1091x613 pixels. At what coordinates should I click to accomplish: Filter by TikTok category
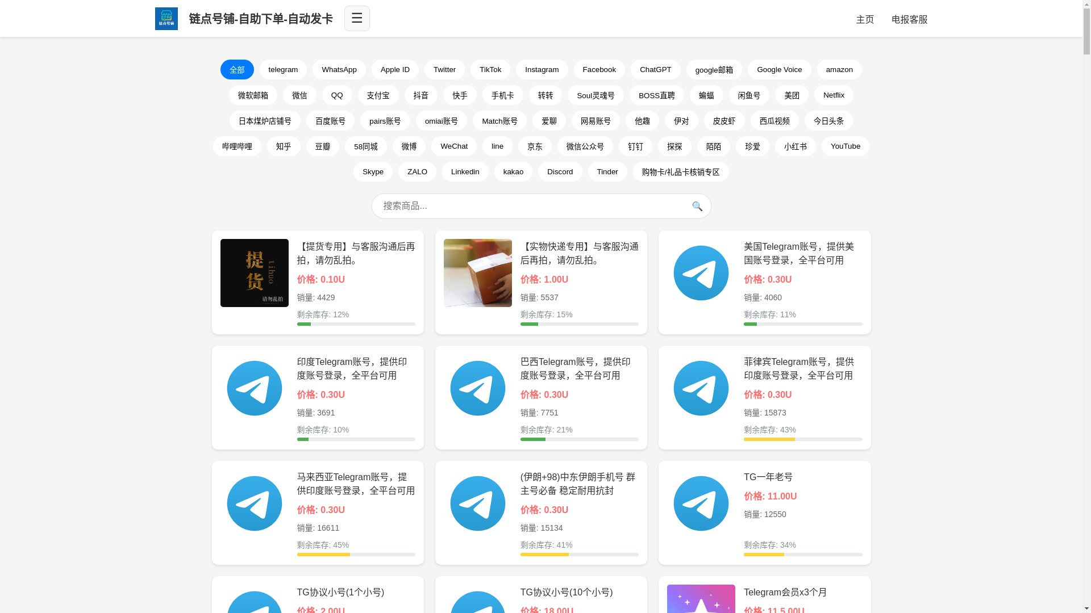(490, 69)
